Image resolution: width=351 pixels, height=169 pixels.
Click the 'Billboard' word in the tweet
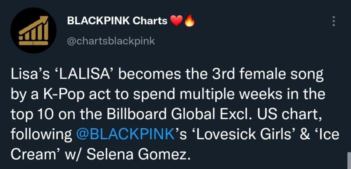(137, 115)
